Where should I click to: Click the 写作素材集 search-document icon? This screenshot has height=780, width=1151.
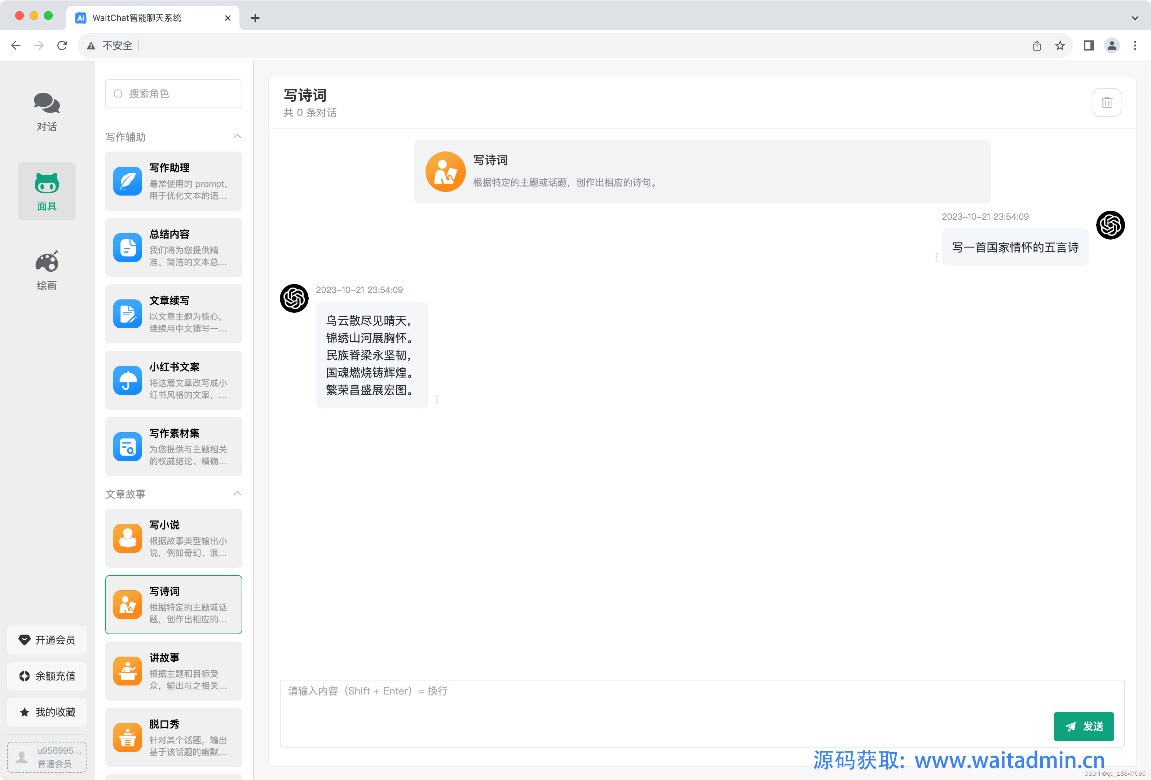pos(128,447)
